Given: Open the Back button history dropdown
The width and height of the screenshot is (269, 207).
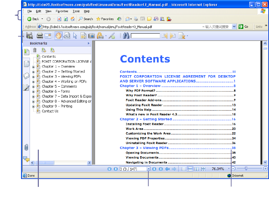Looking at the screenshot, I should tap(42, 19).
